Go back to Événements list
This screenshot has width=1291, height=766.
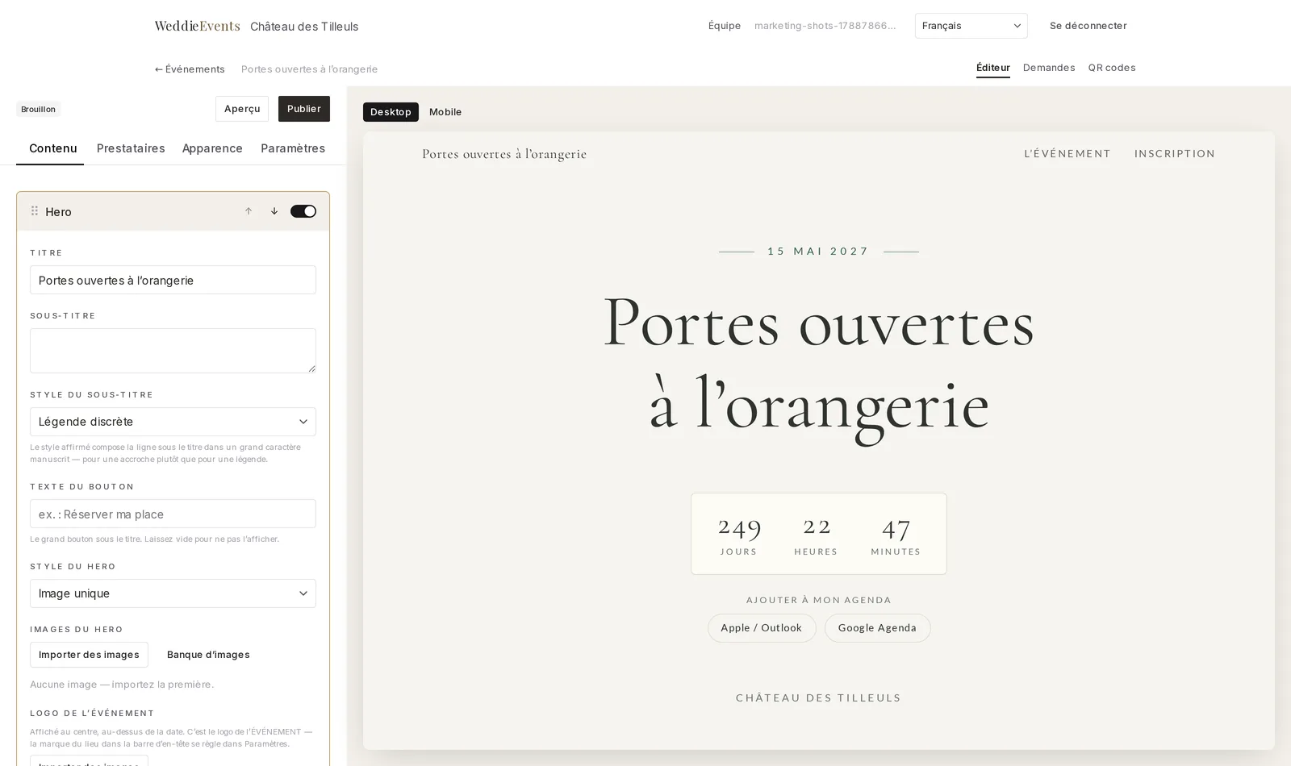pos(190,69)
